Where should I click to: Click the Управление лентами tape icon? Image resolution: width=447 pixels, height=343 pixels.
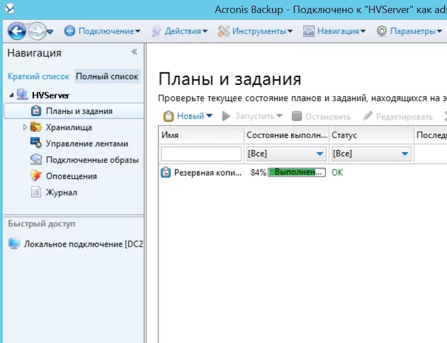coord(36,143)
